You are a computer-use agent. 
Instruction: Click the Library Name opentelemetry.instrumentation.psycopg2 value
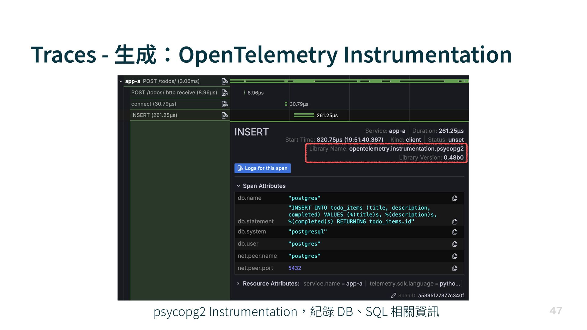[406, 148]
